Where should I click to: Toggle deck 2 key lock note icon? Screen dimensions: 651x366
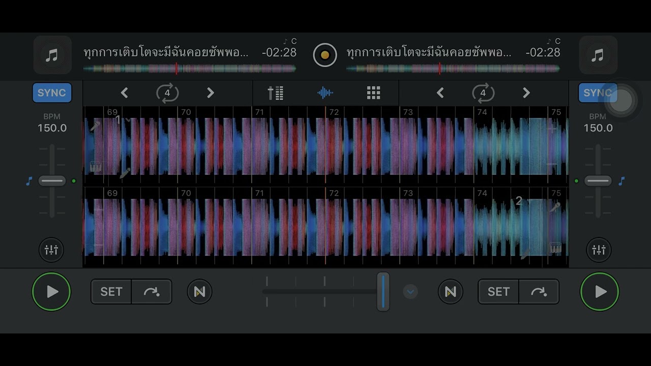[x=622, y=181]
